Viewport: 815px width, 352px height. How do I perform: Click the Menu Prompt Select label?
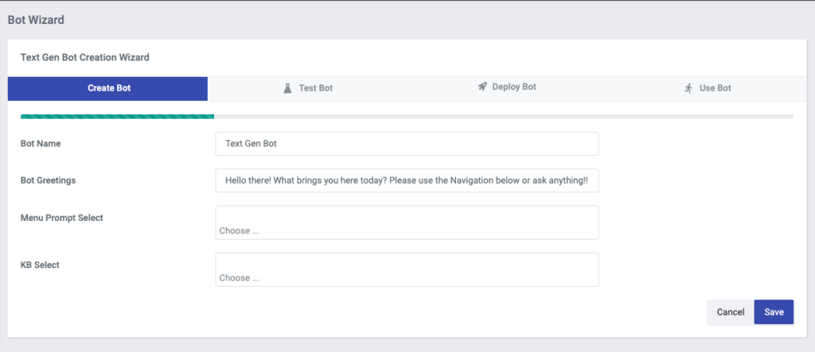tap(62, 218)
